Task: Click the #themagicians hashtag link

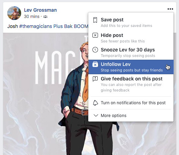Action: pos(36,26)
